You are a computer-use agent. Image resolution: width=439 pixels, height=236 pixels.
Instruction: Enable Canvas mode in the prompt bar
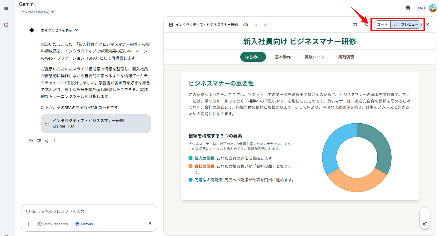[x=84, y=224]
